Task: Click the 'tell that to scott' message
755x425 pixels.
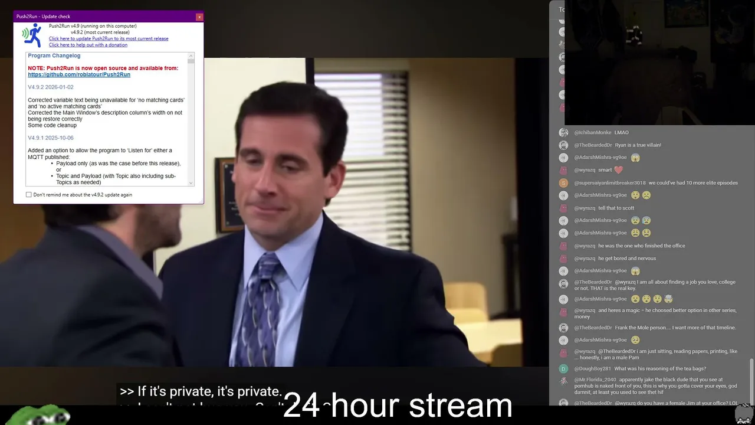Action: pos(616,208)
